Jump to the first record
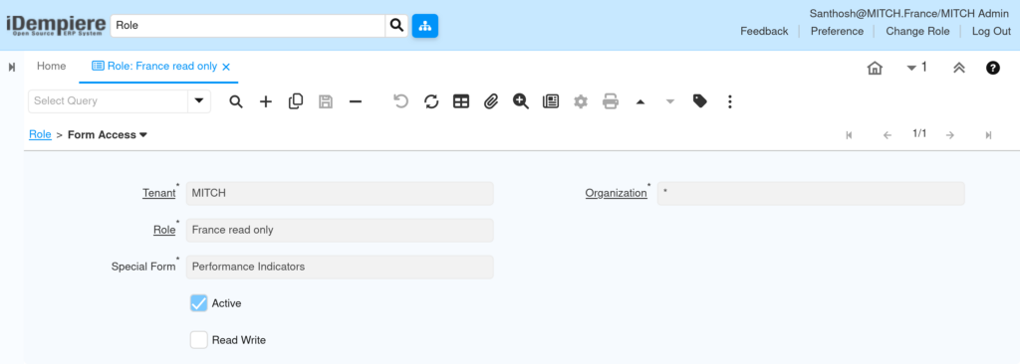Image resolution: width=1020 pixels, height=364 pixels. 849,135
